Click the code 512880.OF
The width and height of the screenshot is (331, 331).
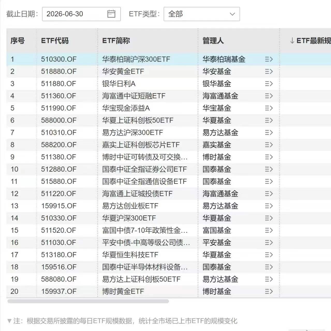59,169
